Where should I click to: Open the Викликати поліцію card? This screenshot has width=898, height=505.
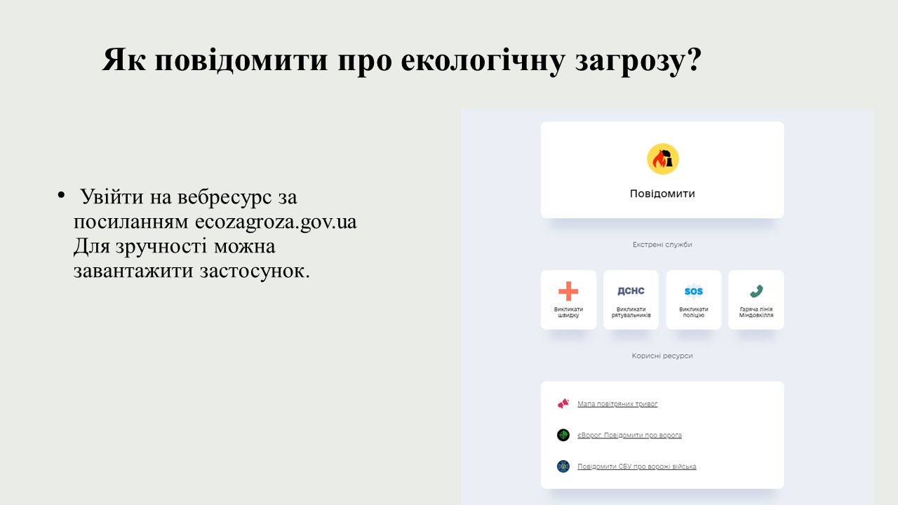tap(693, 299)
